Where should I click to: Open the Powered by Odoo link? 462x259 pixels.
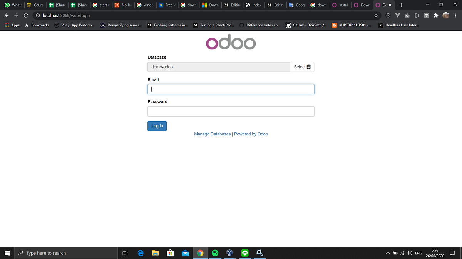(x=251, y=134)
